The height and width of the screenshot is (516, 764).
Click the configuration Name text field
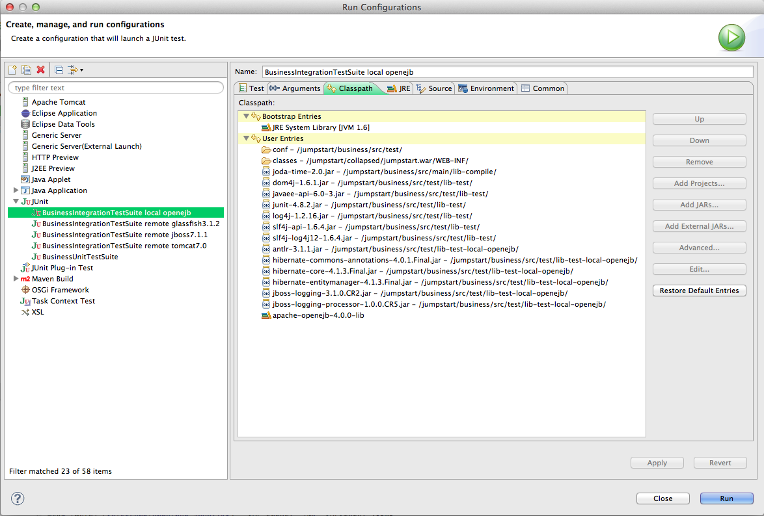(507, 72)
